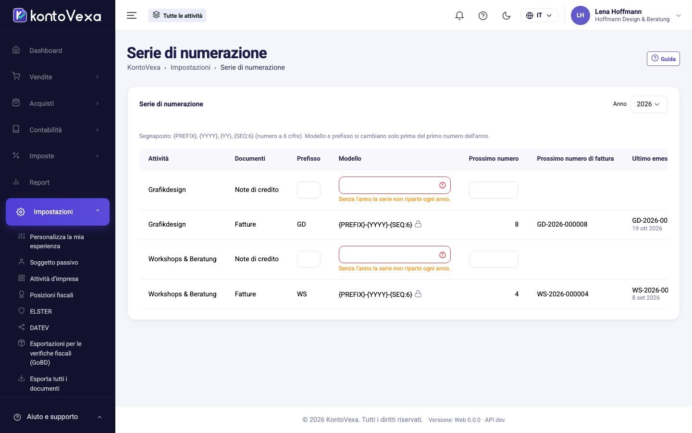Click error icon in Grafikdesign Modello field
The image size is (692, 433).
click(x=443, y=185)
